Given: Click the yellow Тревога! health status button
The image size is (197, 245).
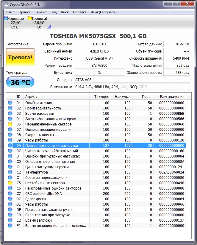Looking at the screenshot, I should pyautogui.click(x=20, y=58).
